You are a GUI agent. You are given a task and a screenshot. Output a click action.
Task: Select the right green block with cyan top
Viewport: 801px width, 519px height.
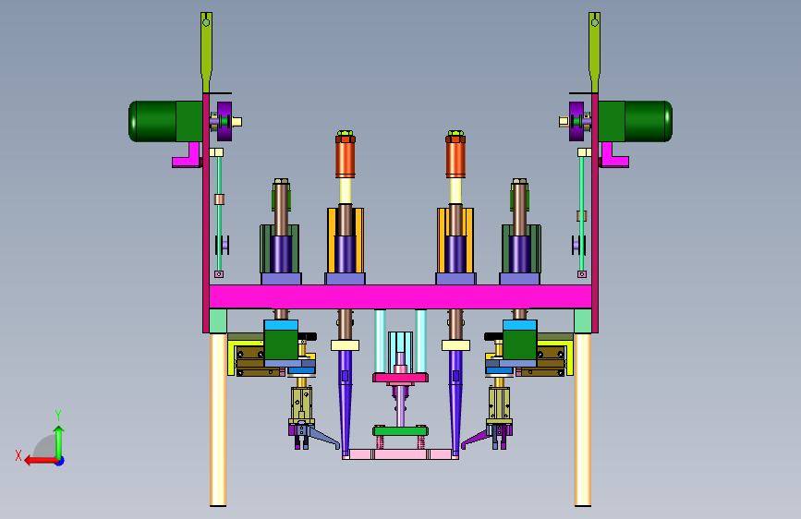point(520,340)
